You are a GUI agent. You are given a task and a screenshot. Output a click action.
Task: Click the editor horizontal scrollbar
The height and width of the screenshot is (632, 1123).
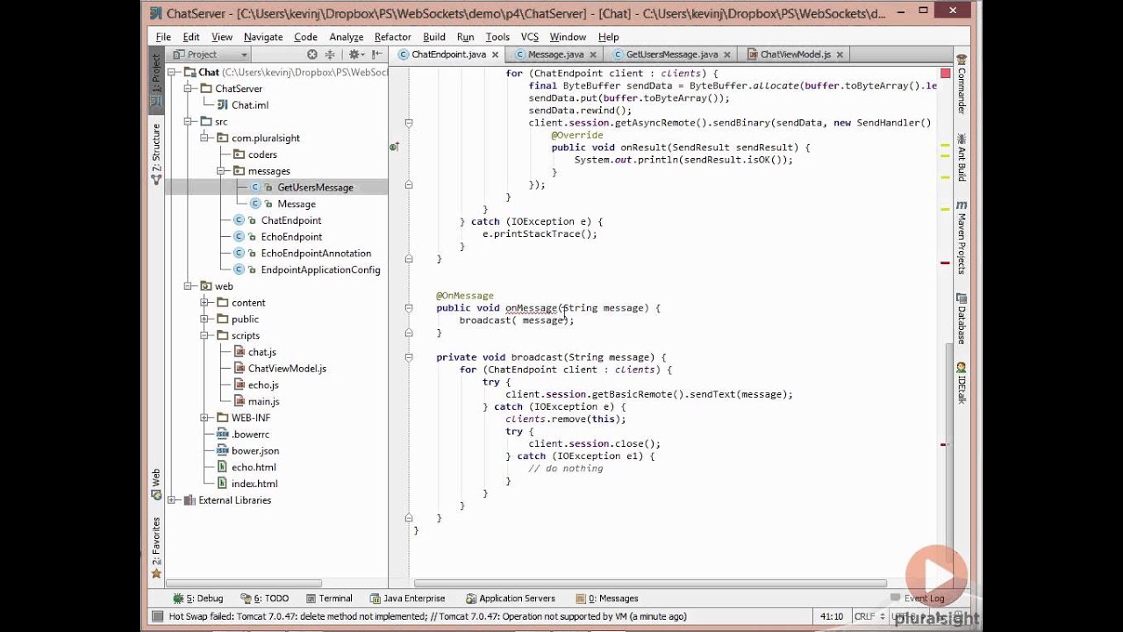(x=649, y=583)
